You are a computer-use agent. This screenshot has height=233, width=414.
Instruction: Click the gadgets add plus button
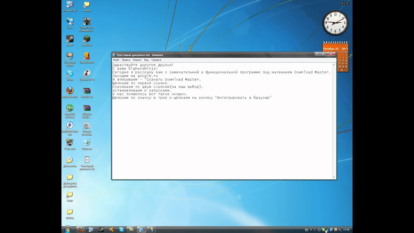343,3
